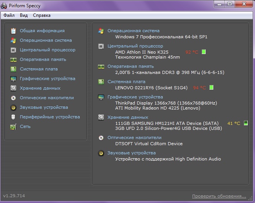Image resolution: width=255 pixels, height=203 pixels.
Task: Click the Периферийные устройства mouse icon in sidebar
Action: 13,117
